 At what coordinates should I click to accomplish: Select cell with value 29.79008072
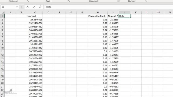point(35,93)
